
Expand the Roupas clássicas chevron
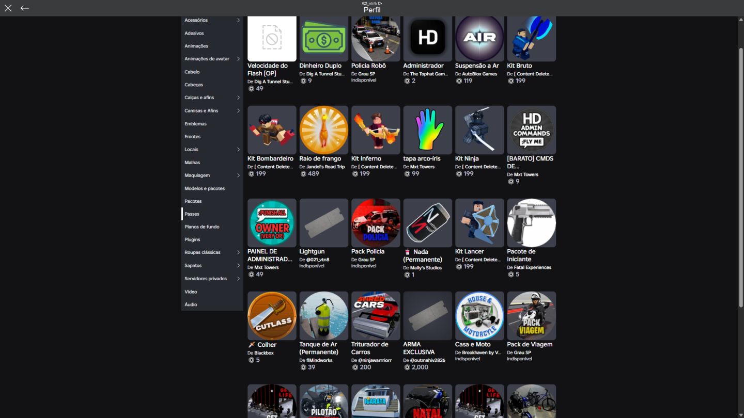238,252
